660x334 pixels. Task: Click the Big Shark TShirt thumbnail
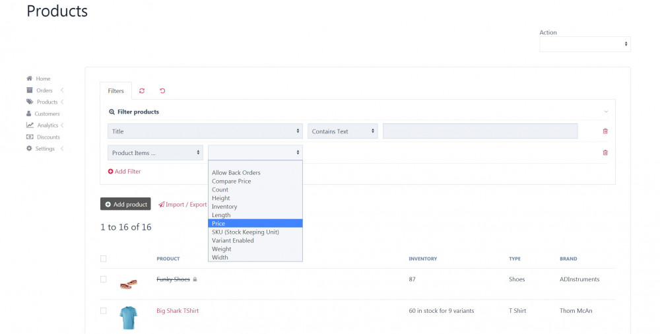[129, 317]
